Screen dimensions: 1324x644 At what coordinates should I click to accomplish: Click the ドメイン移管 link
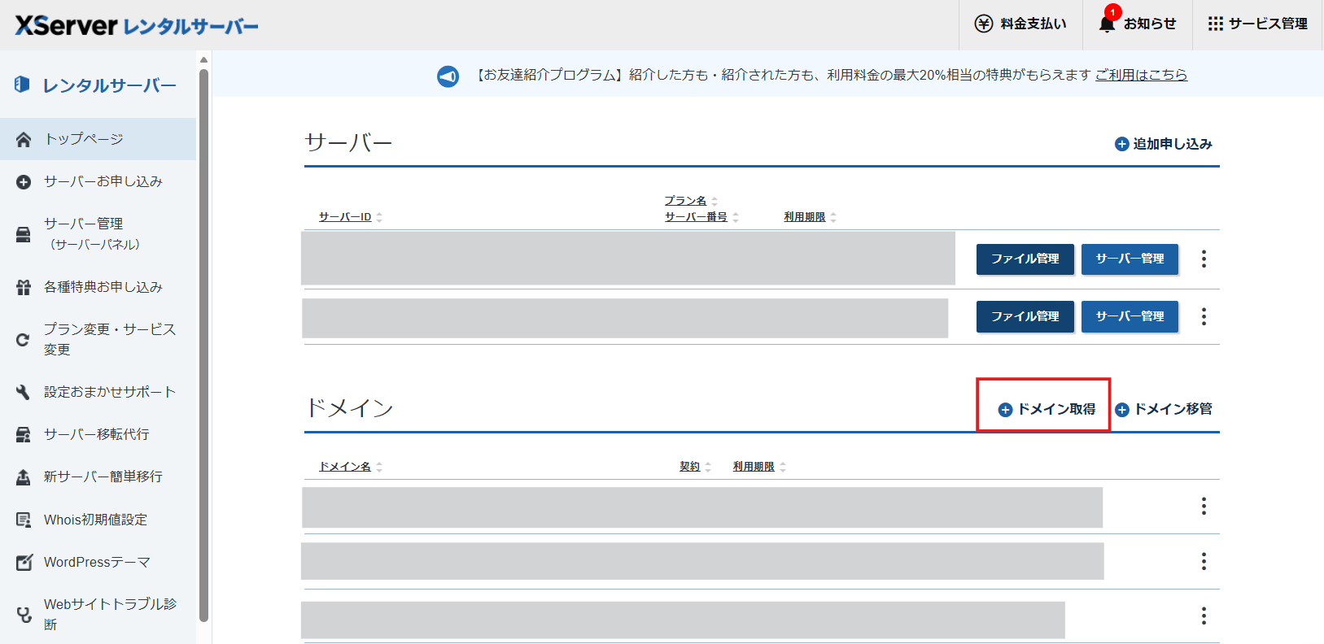tap(1173, 409)
